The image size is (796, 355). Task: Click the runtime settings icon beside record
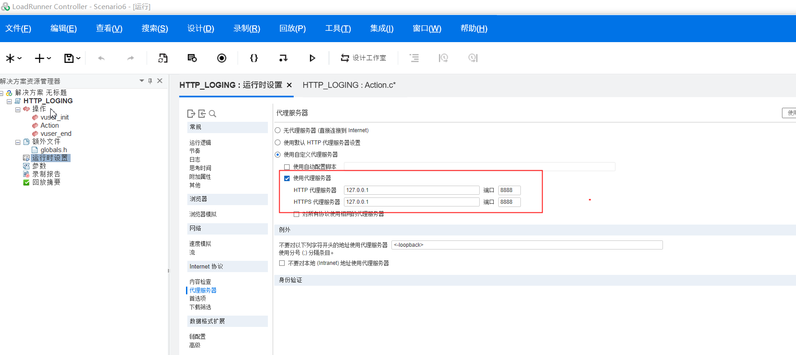(192, 58)
